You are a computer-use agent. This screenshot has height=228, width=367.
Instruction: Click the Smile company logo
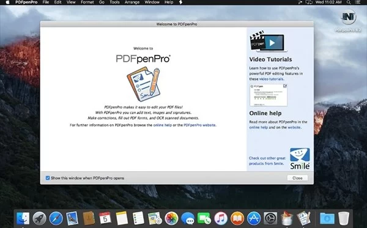click(x=300, y=159)
